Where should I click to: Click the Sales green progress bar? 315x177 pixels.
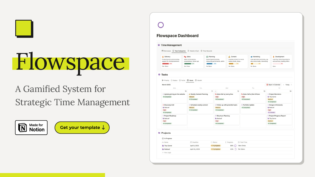coord(188,64)
